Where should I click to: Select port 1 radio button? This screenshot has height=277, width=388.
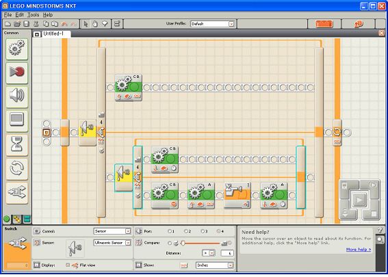point(170,231)
